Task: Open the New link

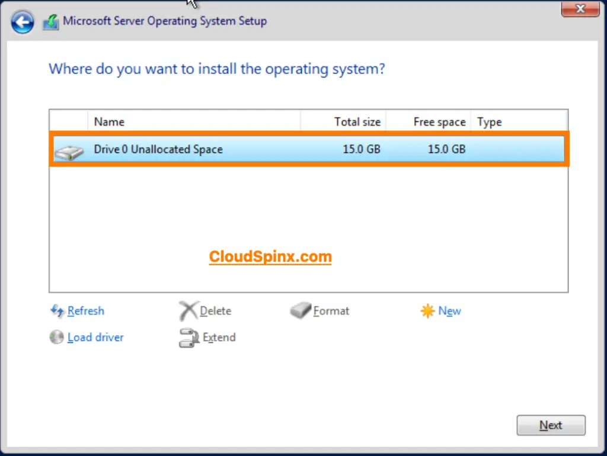Action: pyautogui.click(x=449, y=310)
